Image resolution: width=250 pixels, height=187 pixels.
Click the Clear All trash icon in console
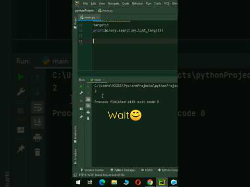point(88,118)
